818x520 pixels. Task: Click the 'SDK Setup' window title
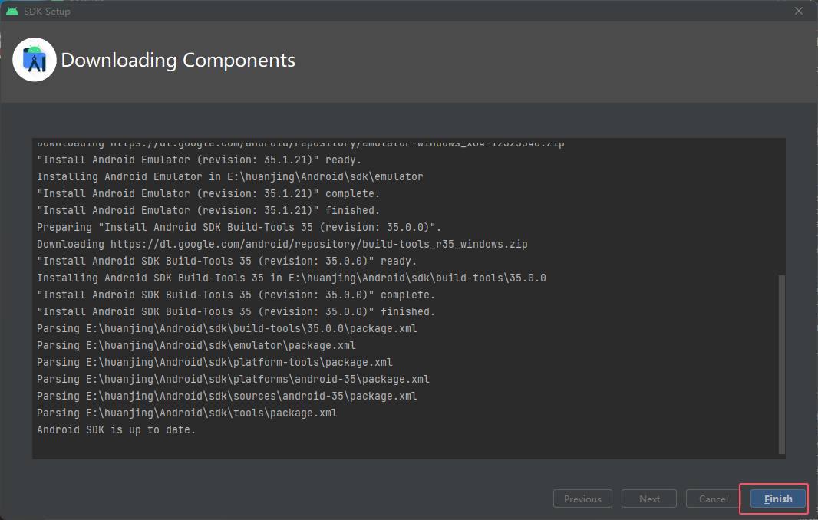[x=47, y=11]
